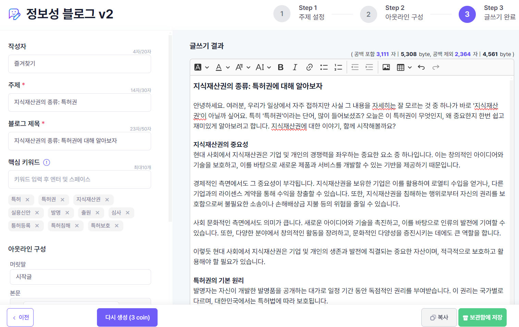Apply italic formatting
The image size is (519, 327).
tap(295, 67)
